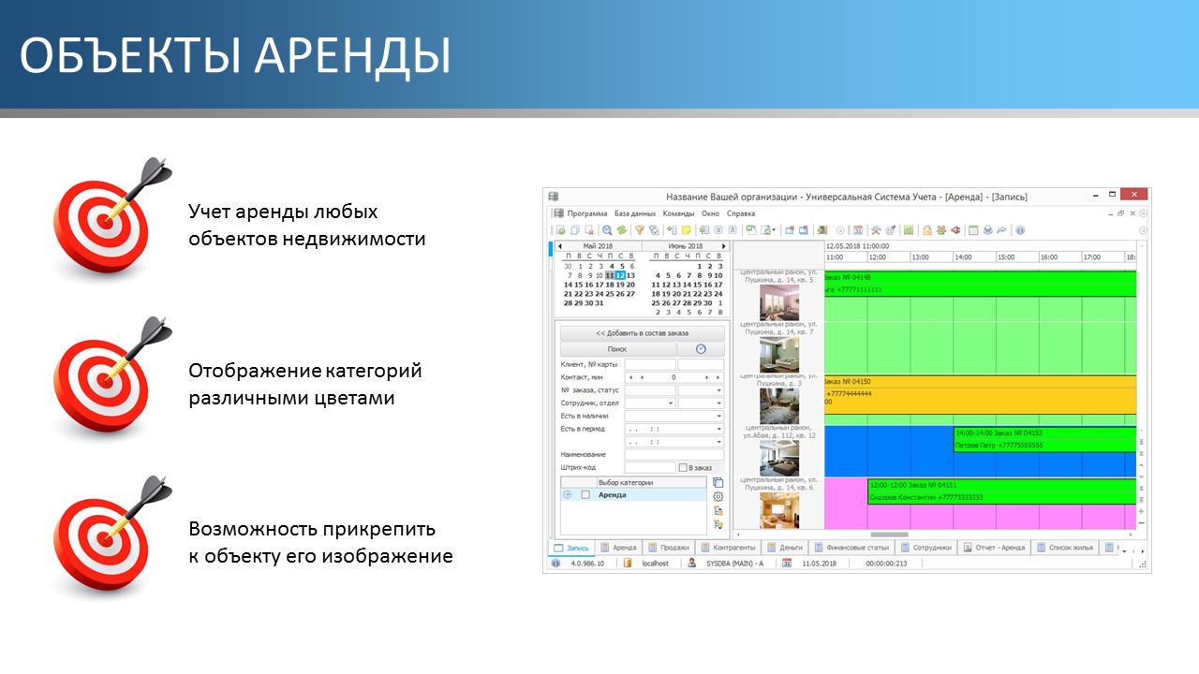The image size is (1199, 674).
Task: Open the 'Отчет - Аренда' tab
Action: point(994,548)
